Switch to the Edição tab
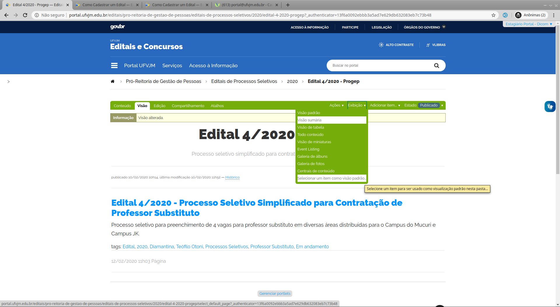This screenshot has width=560, height=307. (159, 106)
